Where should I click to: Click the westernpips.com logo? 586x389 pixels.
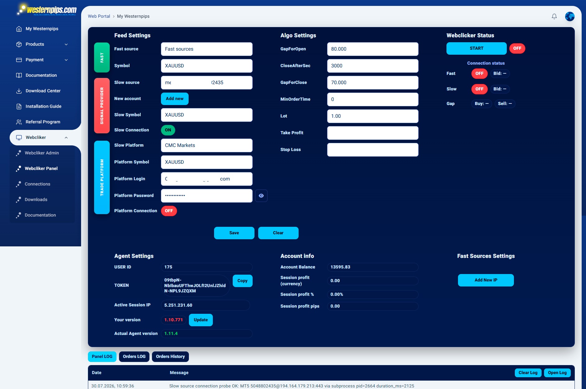(x=47, y=10)
